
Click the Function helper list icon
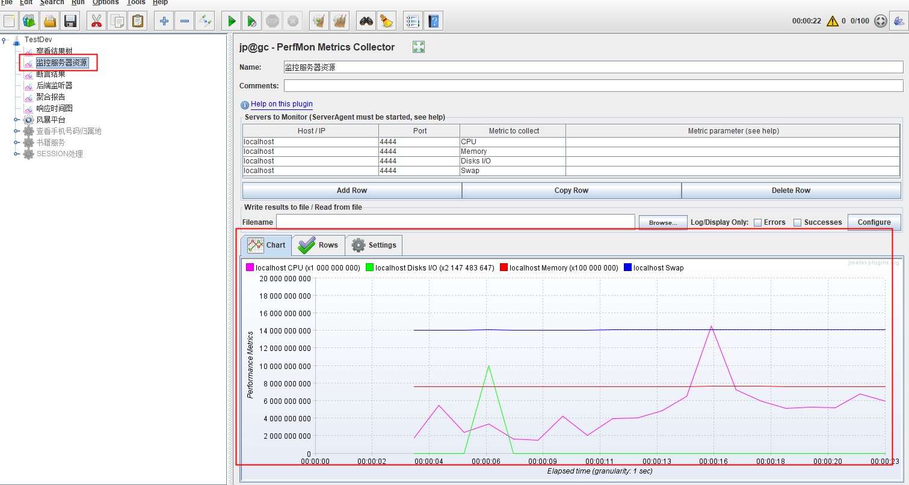tap(413, 22)
